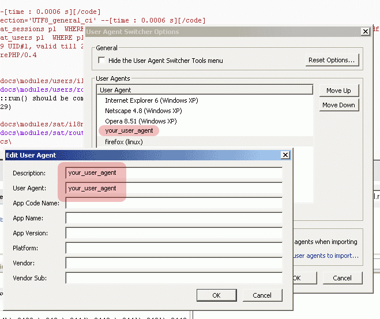Select Internet Explorer 6 (Windows XP) entry
380x319 pixels.
151,100
